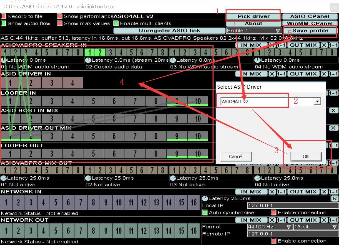
Task: Select IN MIX in the NETWORK OUT header
Action: pyautogui.click(x=251, y=220)
